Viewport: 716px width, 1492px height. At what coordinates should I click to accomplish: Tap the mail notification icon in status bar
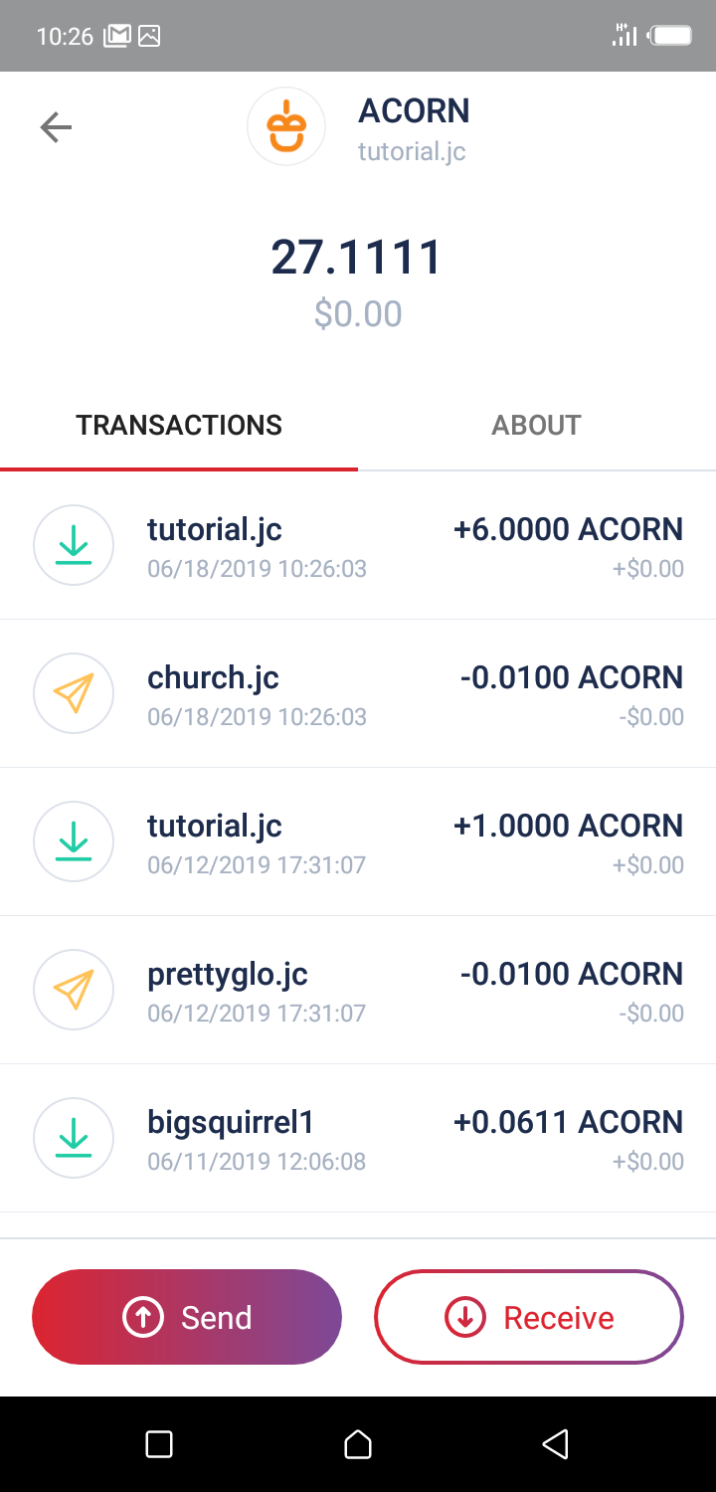[x=117, y=37]
